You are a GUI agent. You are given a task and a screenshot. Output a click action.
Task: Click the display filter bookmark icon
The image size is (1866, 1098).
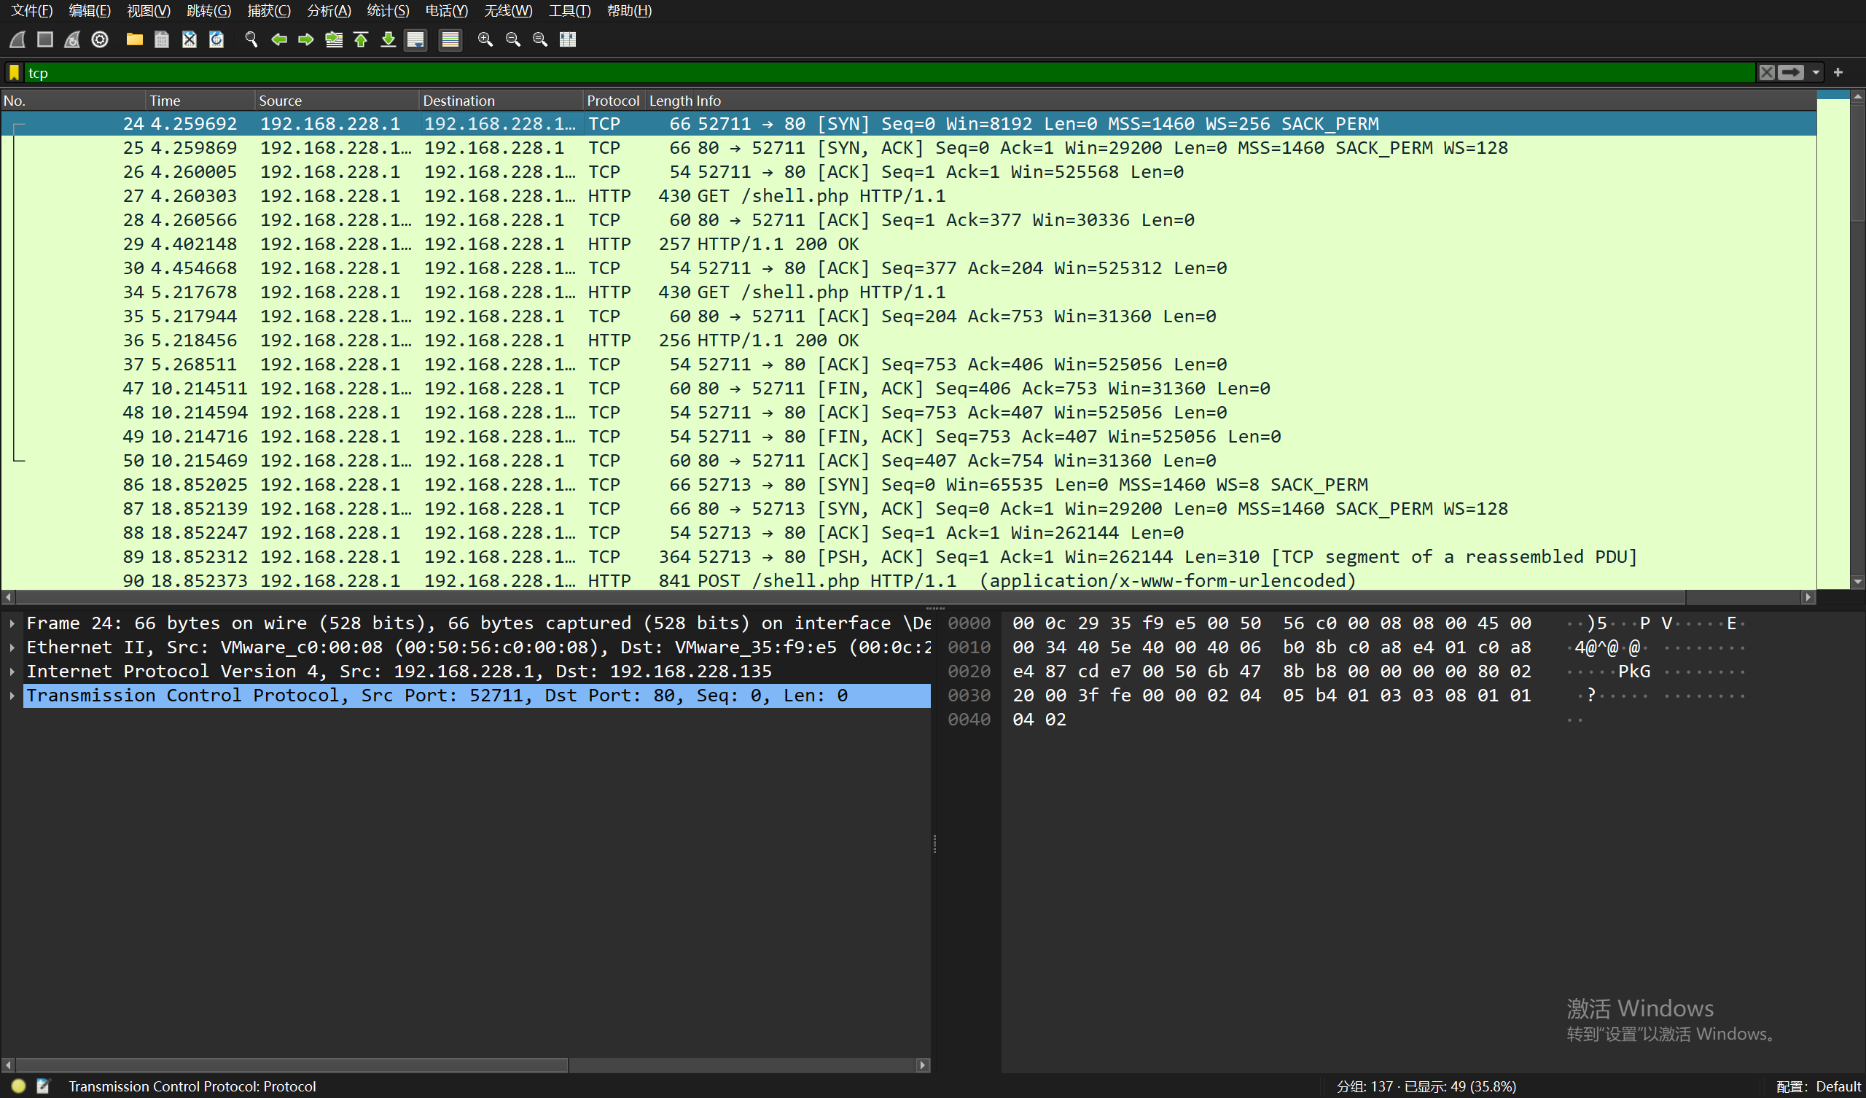tap(14, 73)
